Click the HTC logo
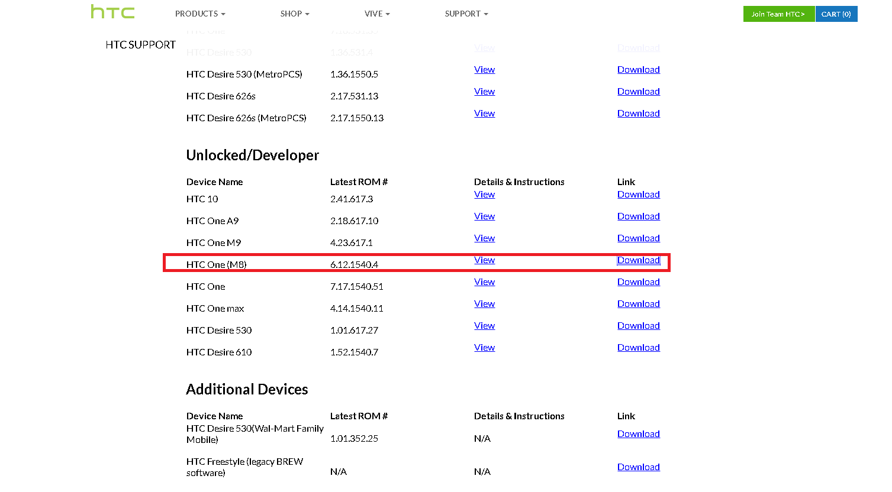Viewport: 892px width, 492px height. click(x=112, y=12)
